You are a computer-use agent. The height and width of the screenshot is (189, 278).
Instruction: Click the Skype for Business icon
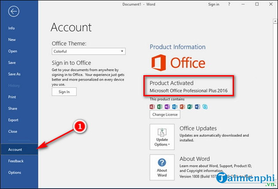205,107
